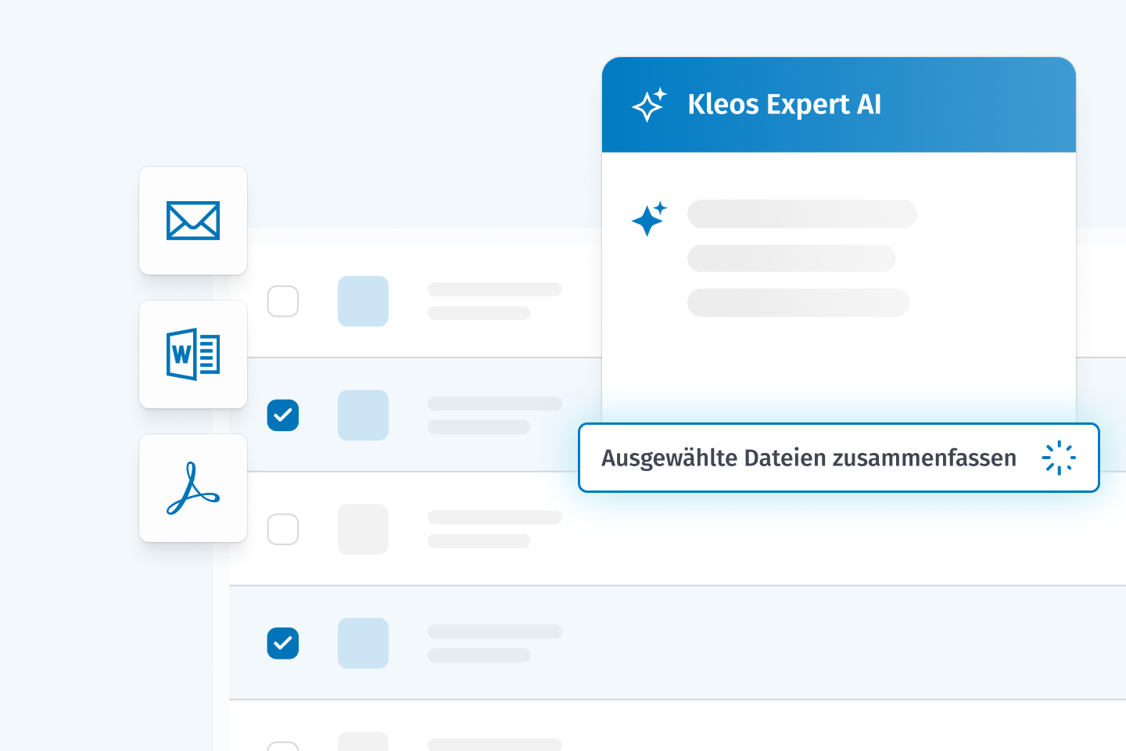Click the solid blue sparkle icon in the AI panel

(649, 219)
